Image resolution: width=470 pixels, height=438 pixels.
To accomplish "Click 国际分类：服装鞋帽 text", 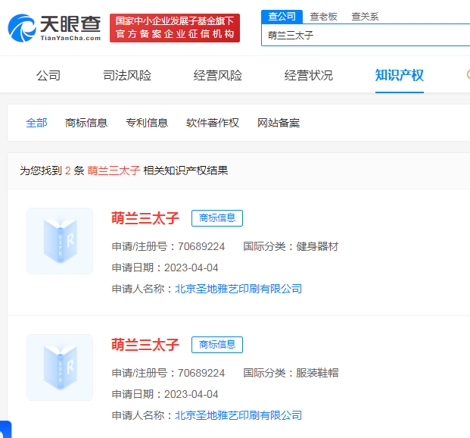I will point(291,373).
